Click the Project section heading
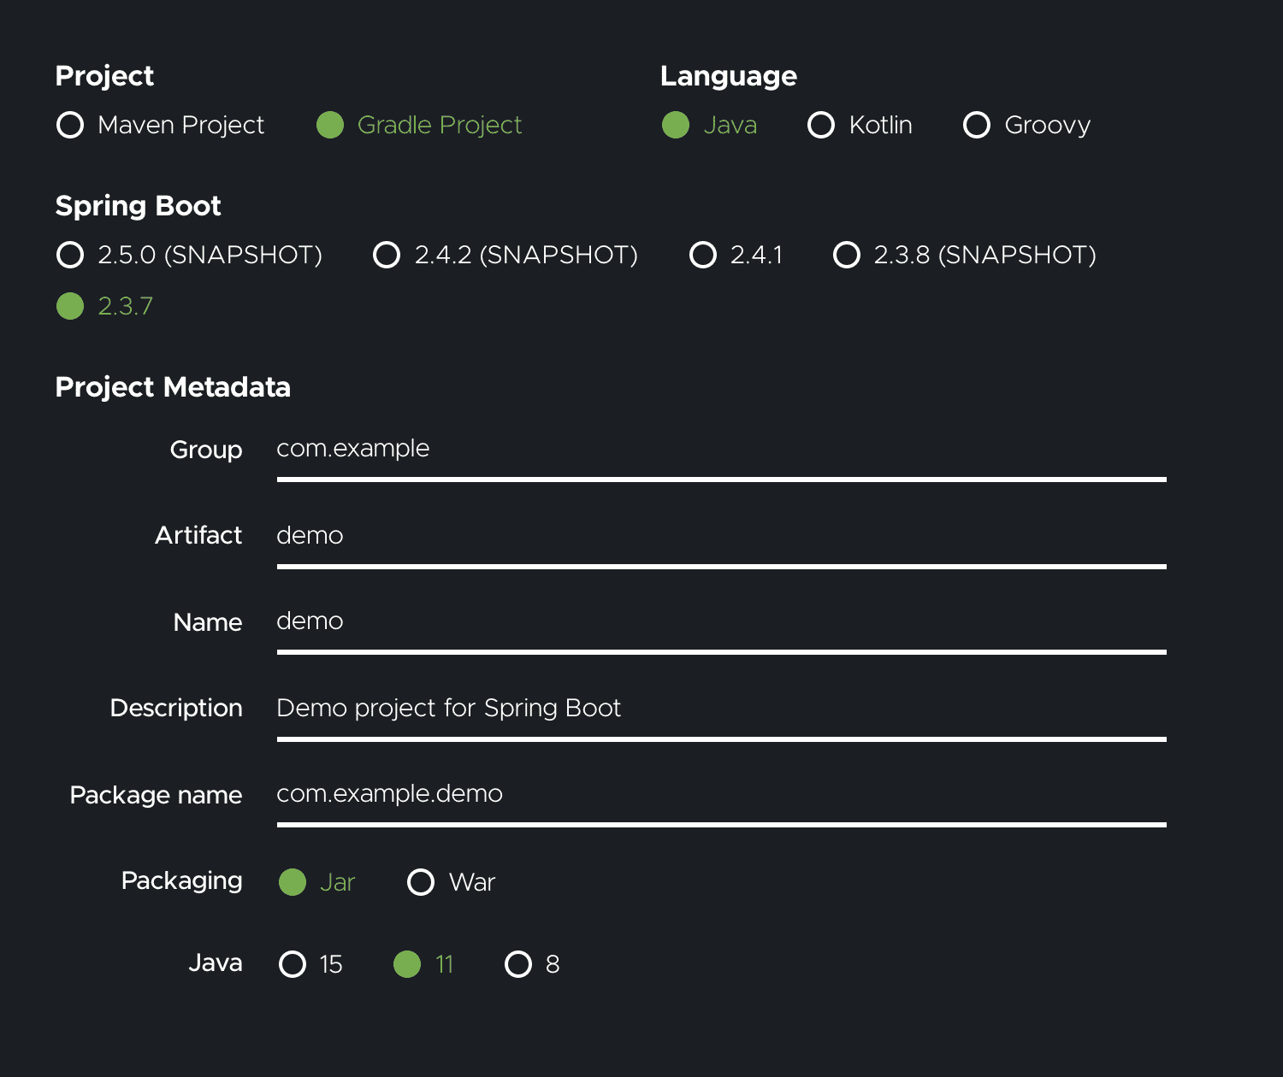Viewport: 1283px width, 1077px height. [104, 76]
